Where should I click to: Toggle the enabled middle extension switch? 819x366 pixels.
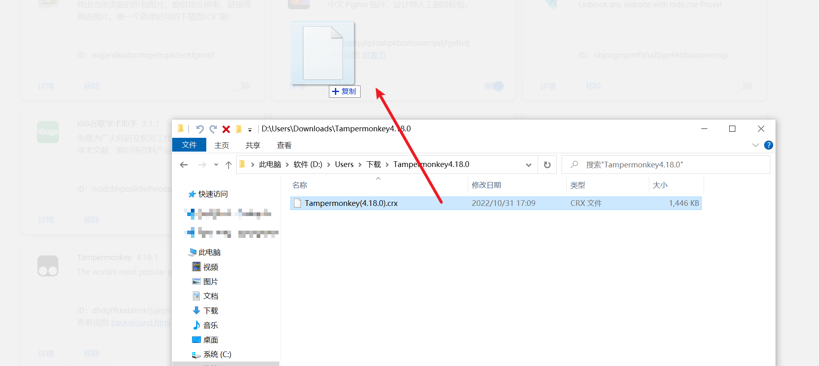(494, 86)
